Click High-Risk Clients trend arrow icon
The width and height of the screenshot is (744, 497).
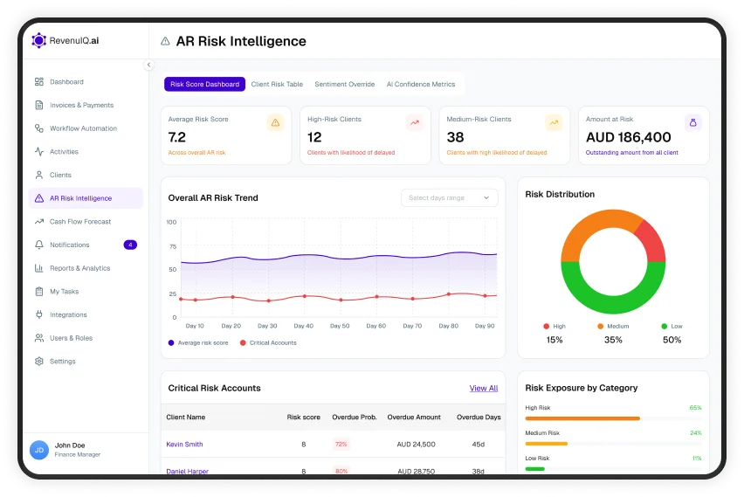tap(415, 122)
